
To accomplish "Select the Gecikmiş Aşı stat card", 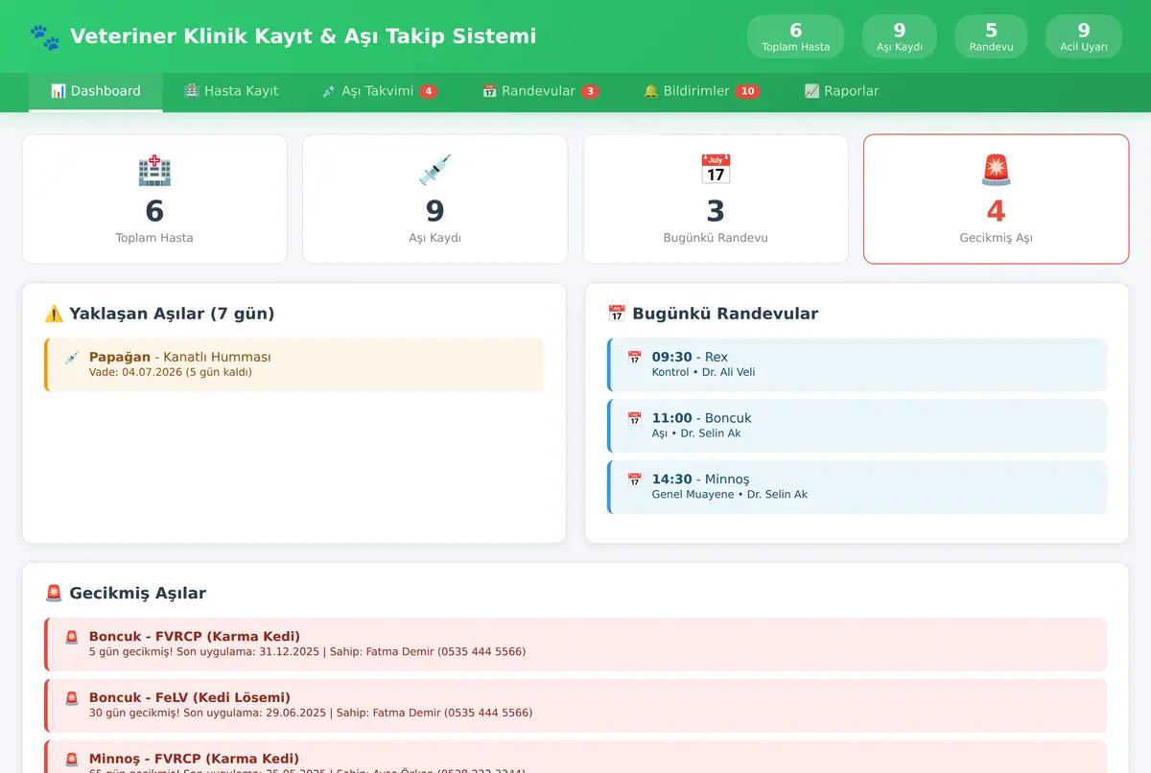I will 996,199.
